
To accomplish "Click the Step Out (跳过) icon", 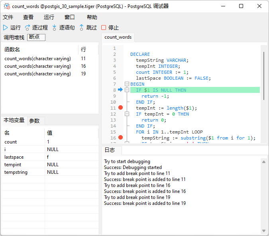I will tap(82, 28).
